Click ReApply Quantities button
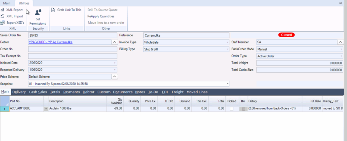347x141 pixels. (101, 16)
